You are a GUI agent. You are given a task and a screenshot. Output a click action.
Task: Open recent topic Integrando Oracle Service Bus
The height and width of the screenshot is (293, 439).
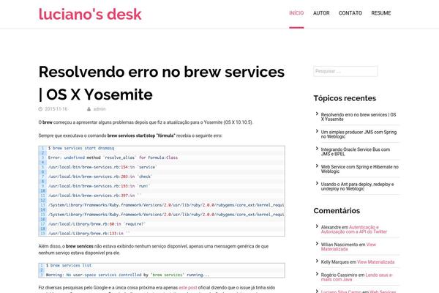tap(356, 152)
